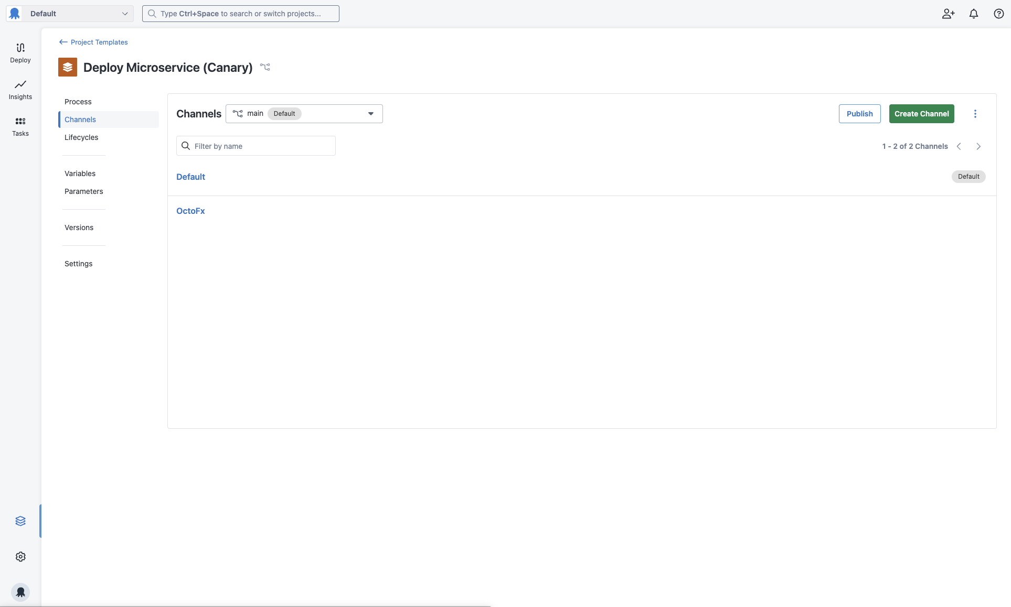
Task: Click the Deploy Microservice (Canary) title
Action: (168, 67)
